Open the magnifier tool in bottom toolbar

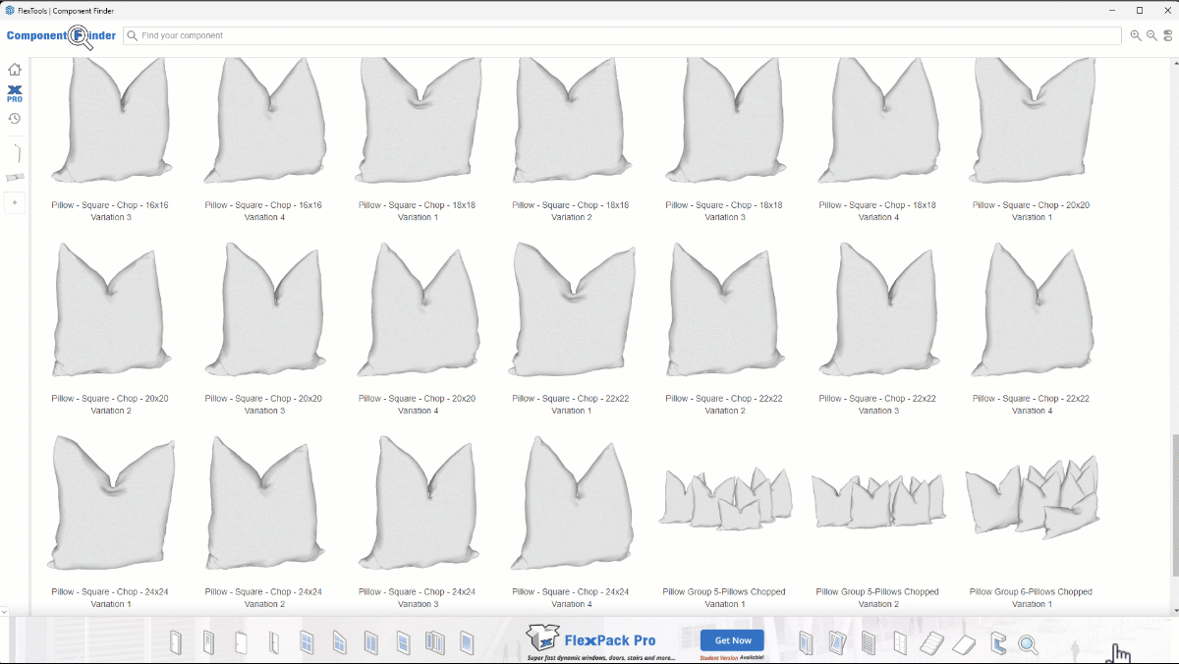point(1028,643)
